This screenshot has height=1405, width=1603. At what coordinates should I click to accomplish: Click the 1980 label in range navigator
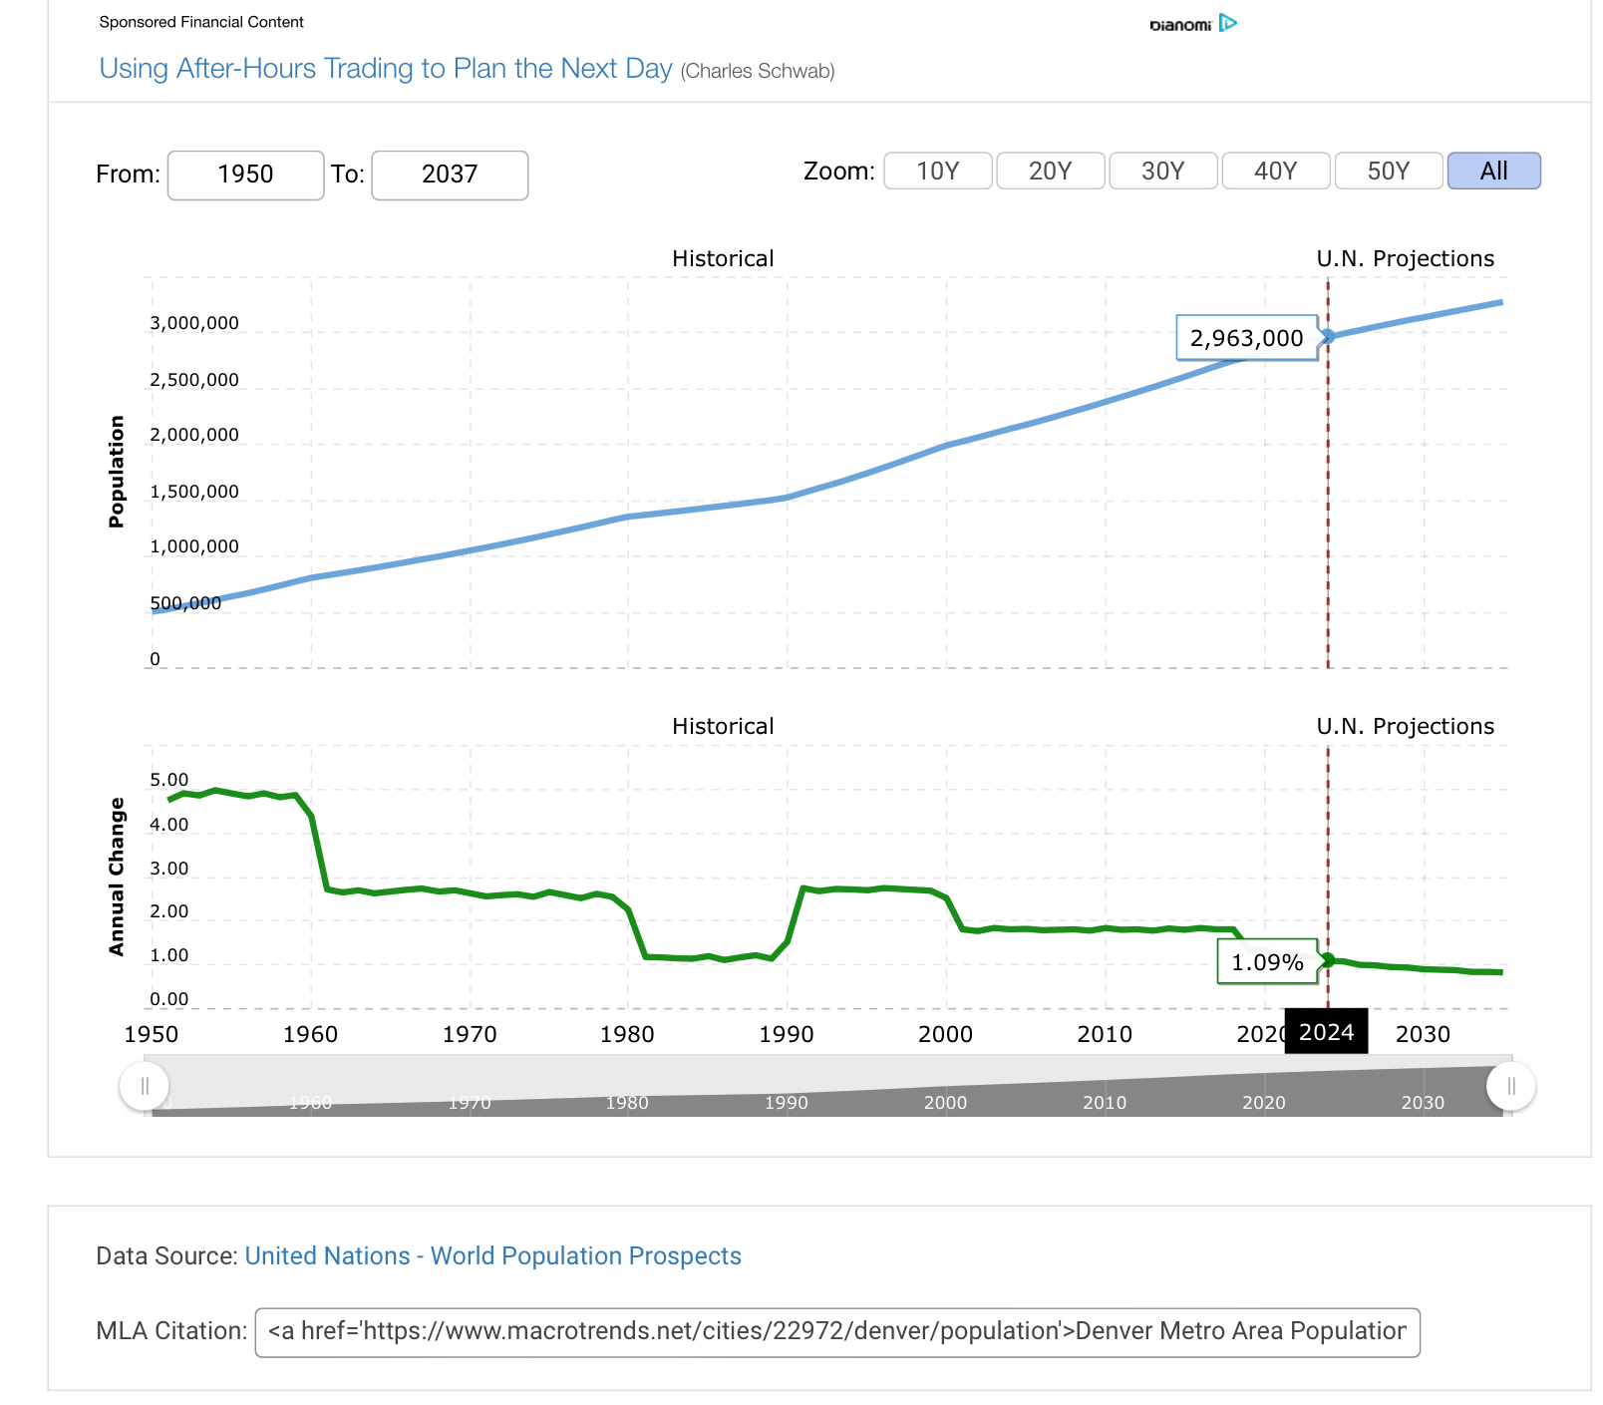[627, 1102]
